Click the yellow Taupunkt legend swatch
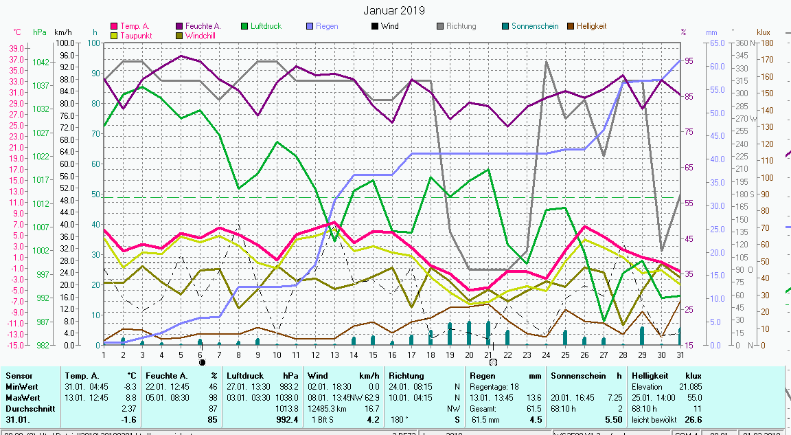Image resolution: width=791 pixels, height=435 pixels. coord(114,35)
